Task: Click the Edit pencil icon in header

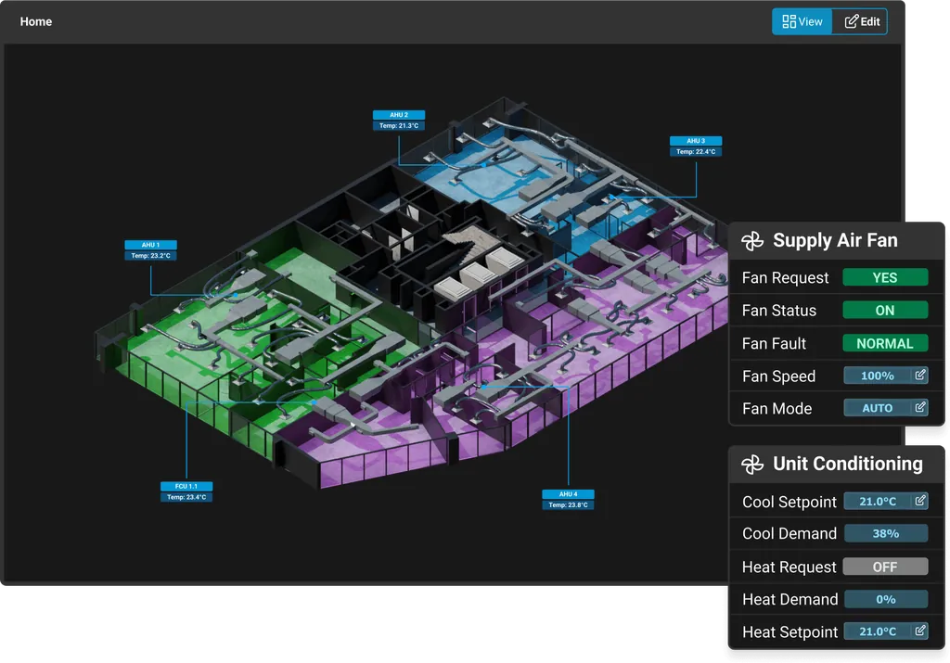Action: pyautogui.click(x=852, y=22)
